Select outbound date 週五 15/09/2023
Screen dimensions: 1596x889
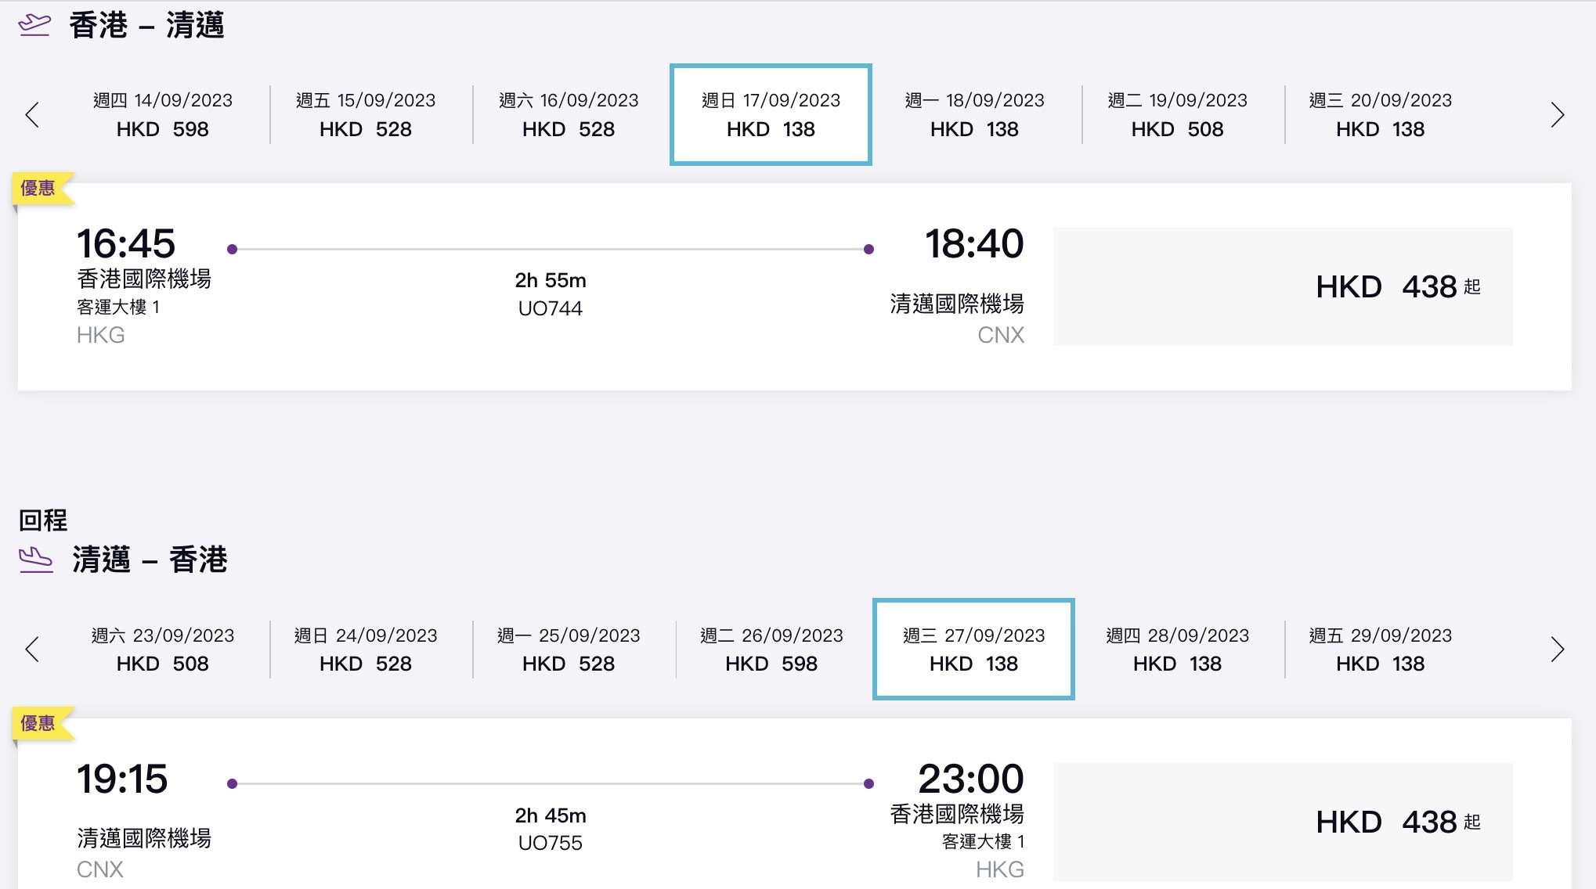point(366,115)
